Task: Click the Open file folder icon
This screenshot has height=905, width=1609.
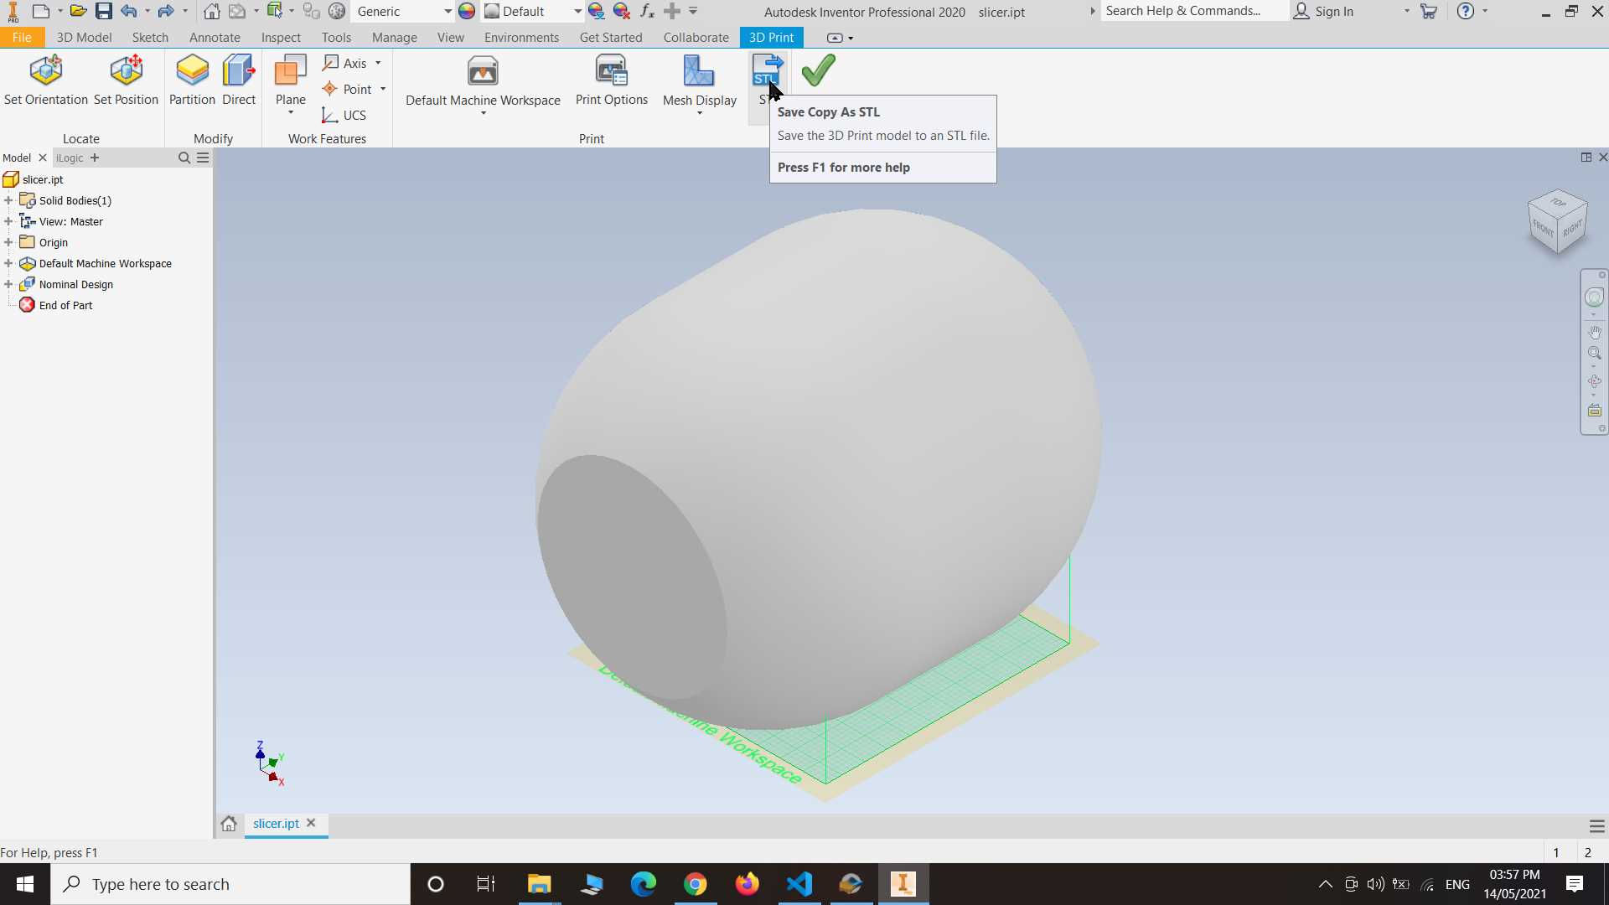Action: pyautogui.click(x=78, y=11)
